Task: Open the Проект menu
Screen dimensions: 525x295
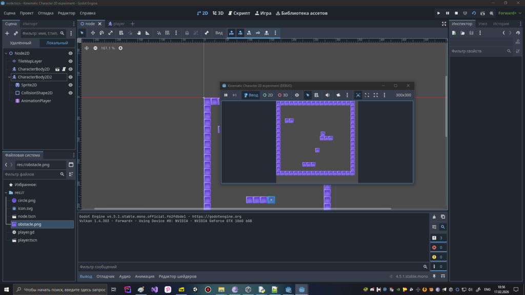Action: pos(27,13)
